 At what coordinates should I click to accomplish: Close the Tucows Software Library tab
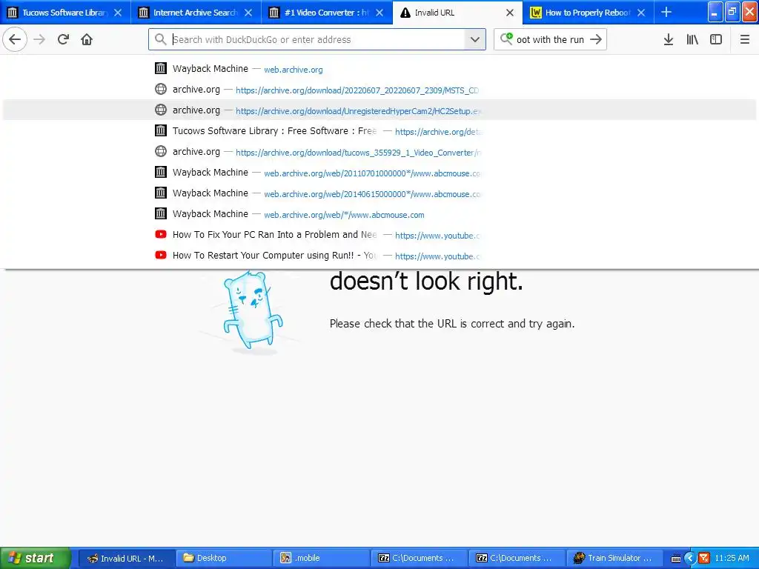click(x=118, y=13)
